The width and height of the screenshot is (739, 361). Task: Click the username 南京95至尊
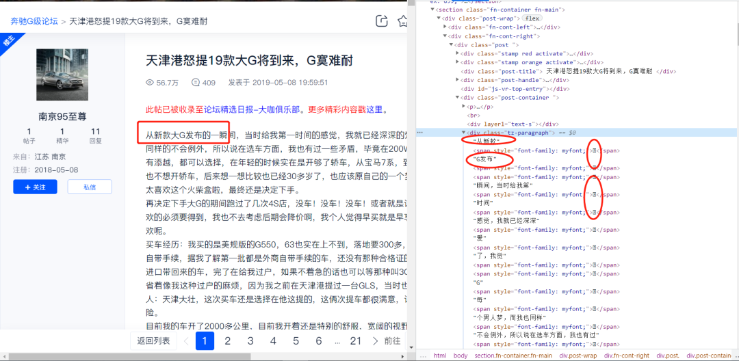[62, 117]
